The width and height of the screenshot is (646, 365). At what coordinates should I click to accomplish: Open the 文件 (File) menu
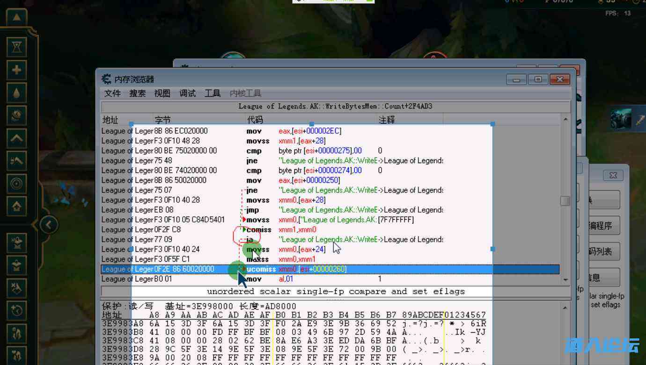point(112,93)
